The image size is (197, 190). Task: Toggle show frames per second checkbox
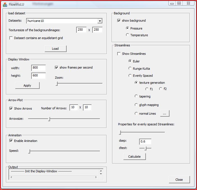[x=56, y=67]
